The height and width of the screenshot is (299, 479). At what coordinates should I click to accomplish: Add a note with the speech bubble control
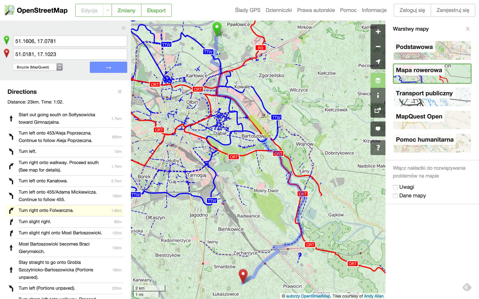(378, 129)
